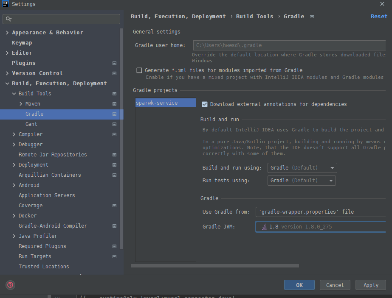Select sparwk-service in Gradle projects list
392x298 pixels.
click(x=166, y=103)
